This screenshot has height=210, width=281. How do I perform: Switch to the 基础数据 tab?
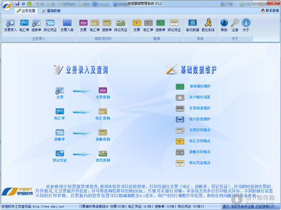(x=51, y=11)
